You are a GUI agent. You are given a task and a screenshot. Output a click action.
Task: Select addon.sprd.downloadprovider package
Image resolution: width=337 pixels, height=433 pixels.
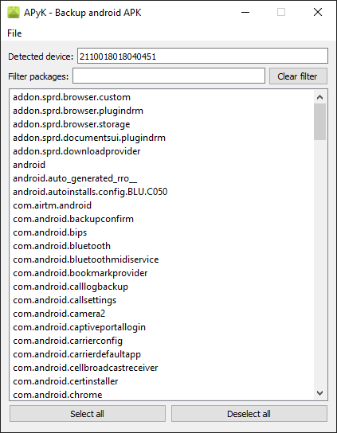click(162, 151)
